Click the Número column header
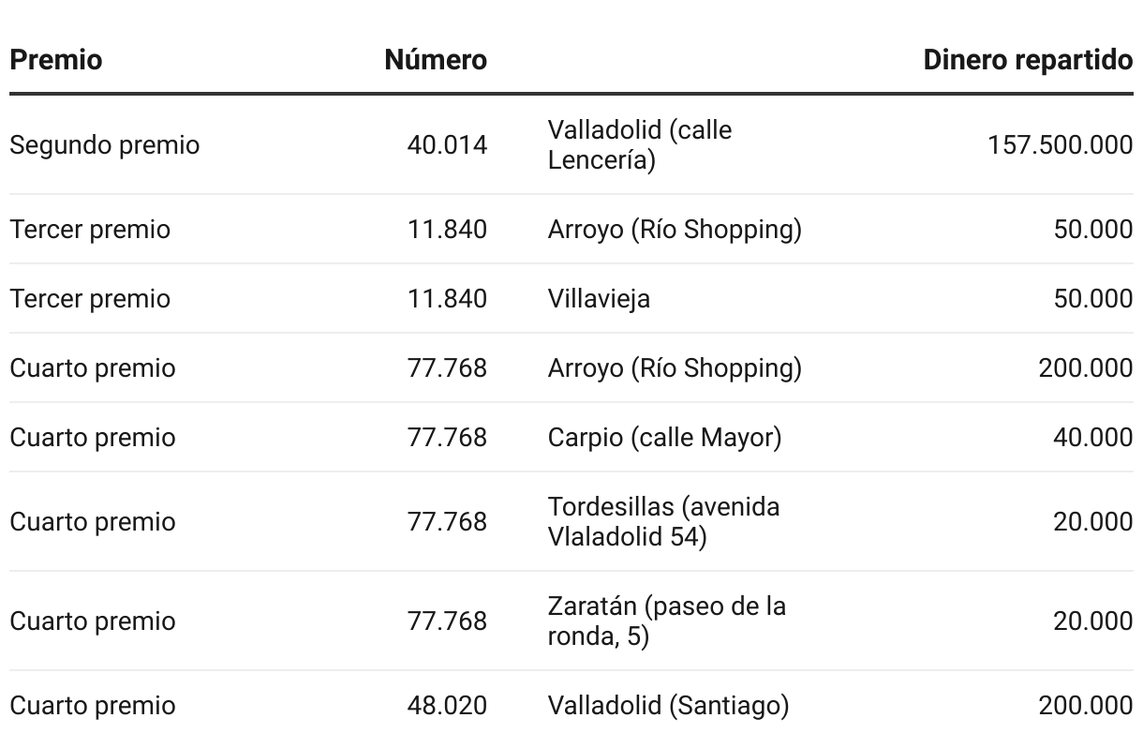Image resolution: width=1143 pixels, height=748 pixels. coord(436,60)
